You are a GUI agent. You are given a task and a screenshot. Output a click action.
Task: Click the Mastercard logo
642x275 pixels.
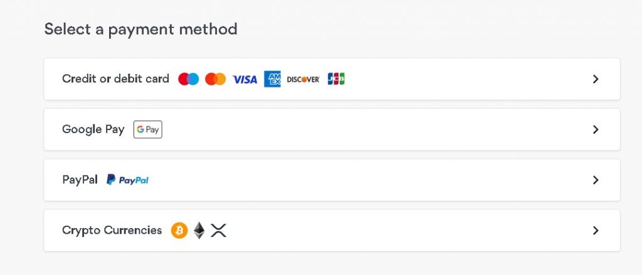tap(216, 79)
